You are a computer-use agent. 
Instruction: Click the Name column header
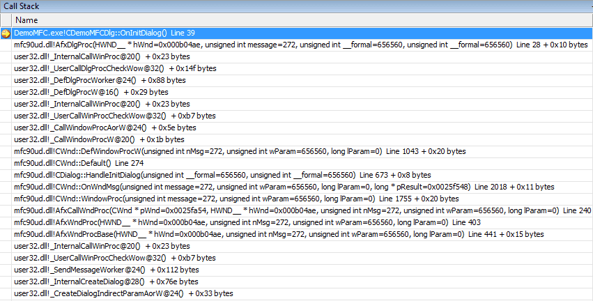[302, 20]
